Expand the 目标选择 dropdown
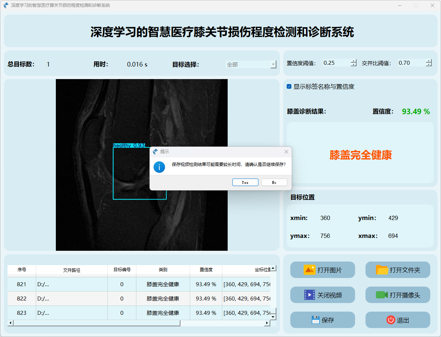 tap(273, 65)
